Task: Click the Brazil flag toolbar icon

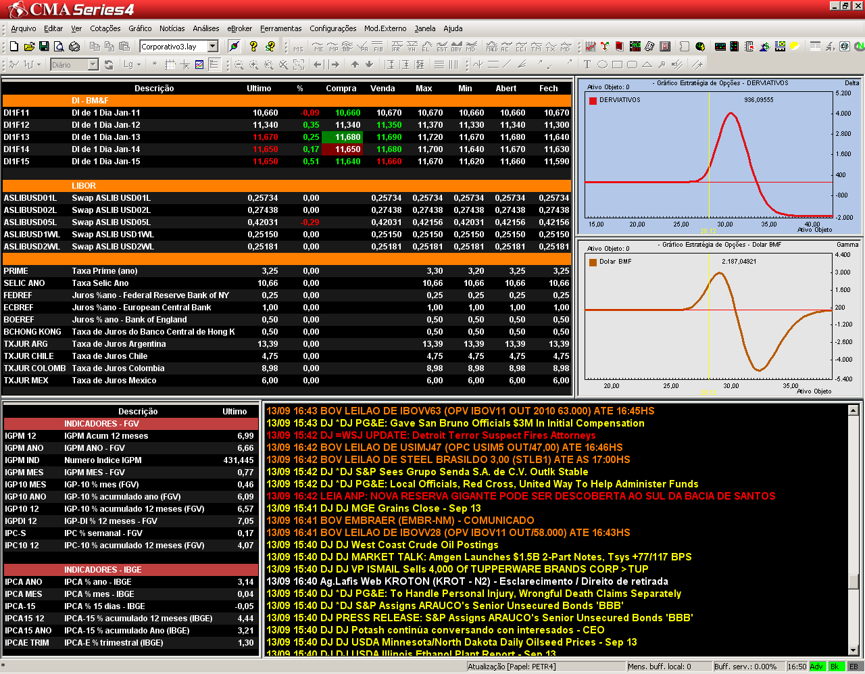Action: click(781, 46)
